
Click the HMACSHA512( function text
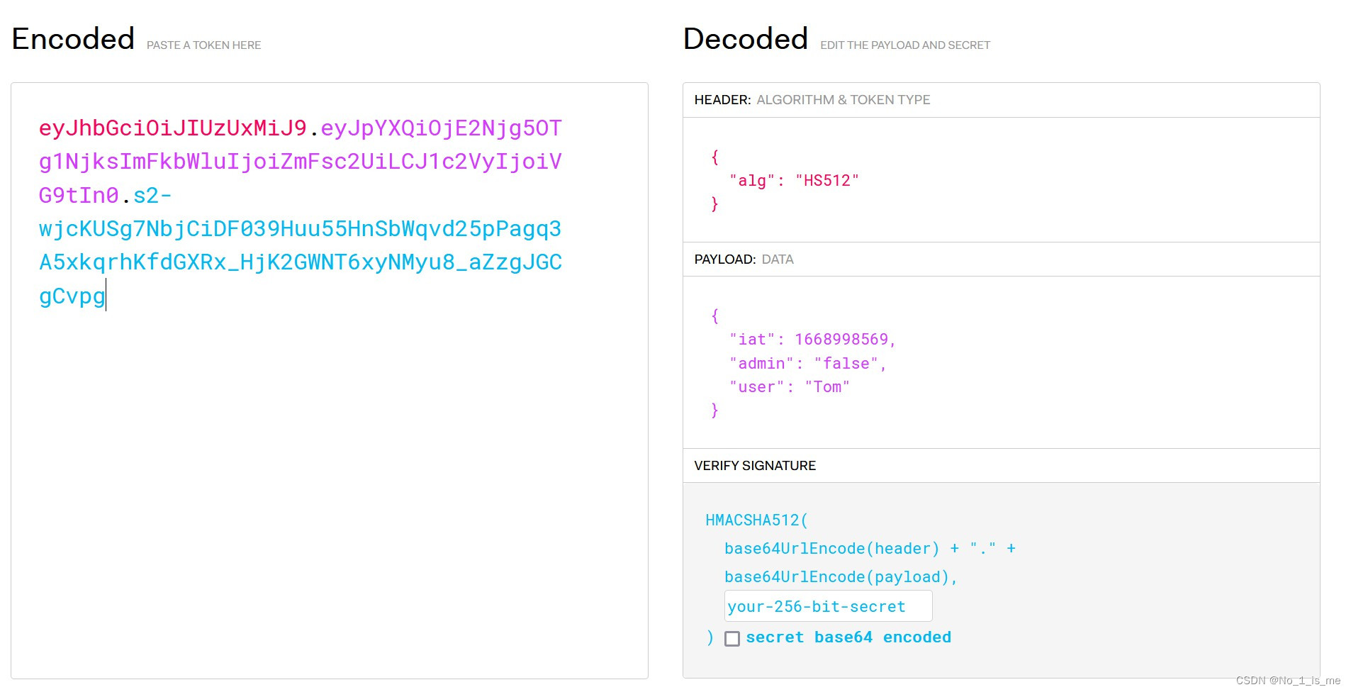pyautogui.click(x=756, y=520)
